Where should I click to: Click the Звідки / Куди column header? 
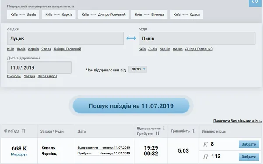pyautogui.click(x=52, y=131)
